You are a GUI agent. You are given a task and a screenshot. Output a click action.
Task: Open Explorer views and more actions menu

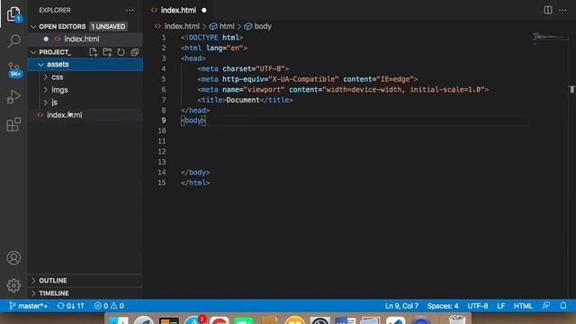(x=130, y=10)
